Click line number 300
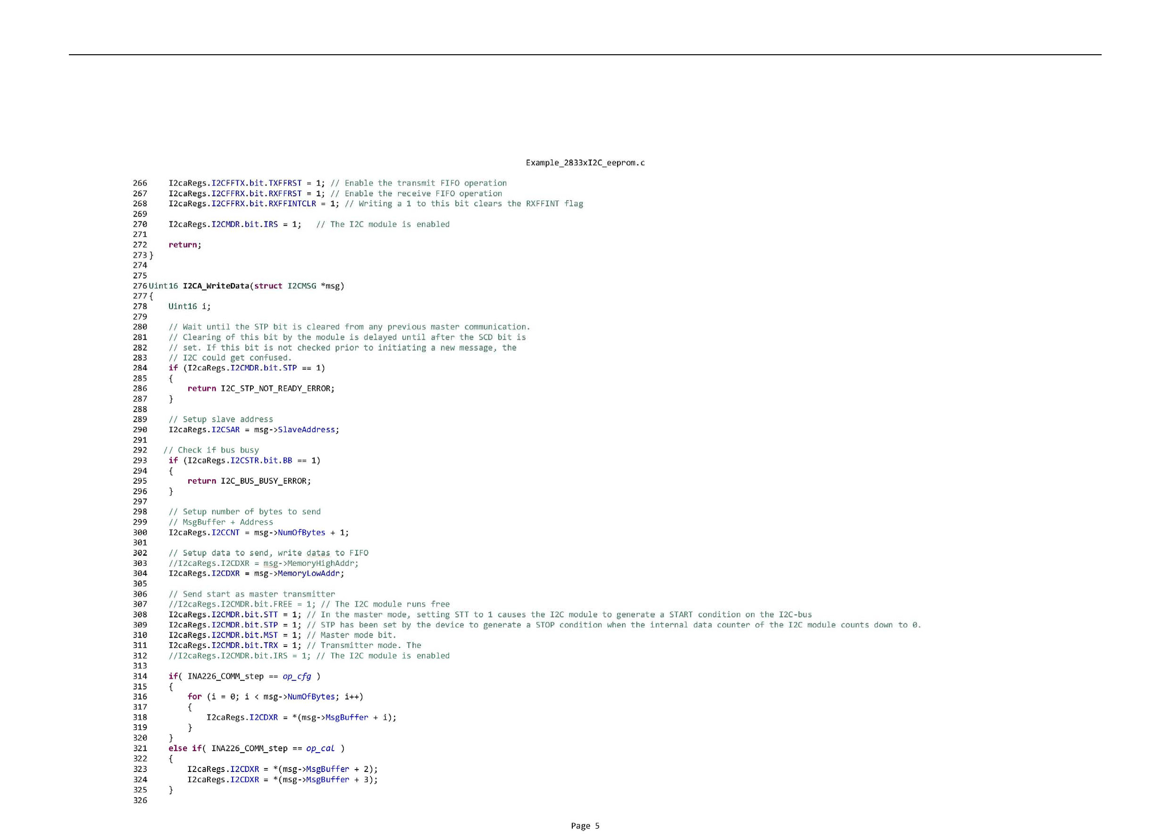Screen dimensions: 1171x839 (x=140, y=532)
